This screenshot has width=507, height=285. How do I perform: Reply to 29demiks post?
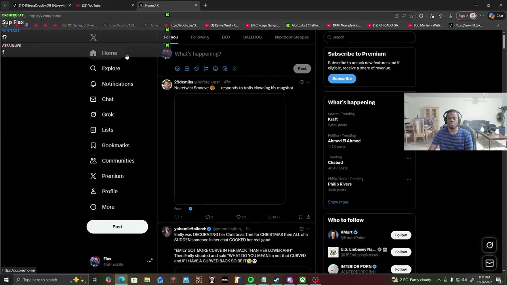click(178, 217)
